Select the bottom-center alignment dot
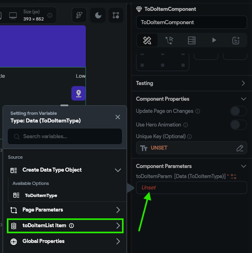The image size is (252, 253). (x=163, y=65)
